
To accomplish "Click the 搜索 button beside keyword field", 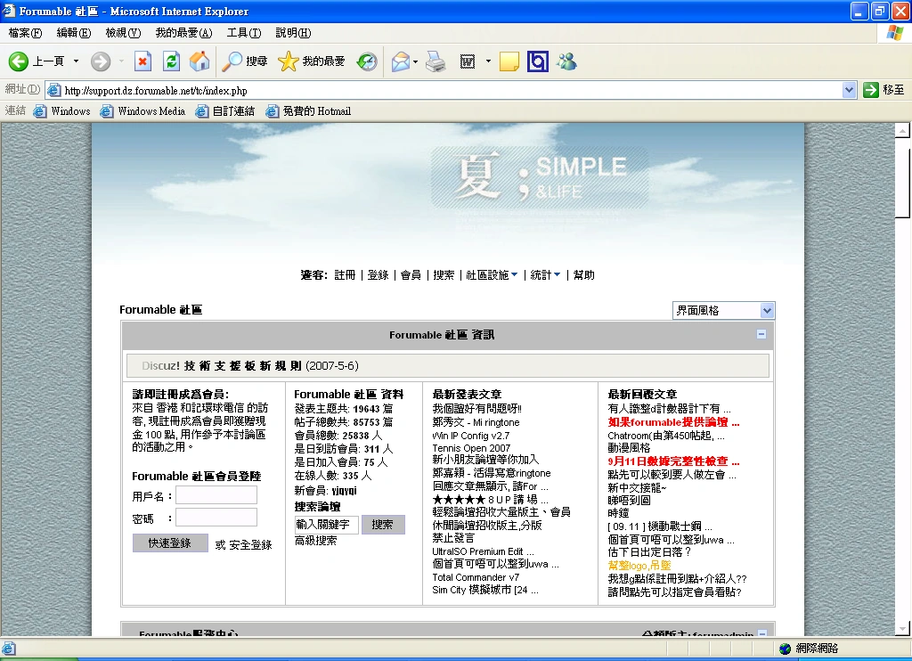I will click(383, 525).
